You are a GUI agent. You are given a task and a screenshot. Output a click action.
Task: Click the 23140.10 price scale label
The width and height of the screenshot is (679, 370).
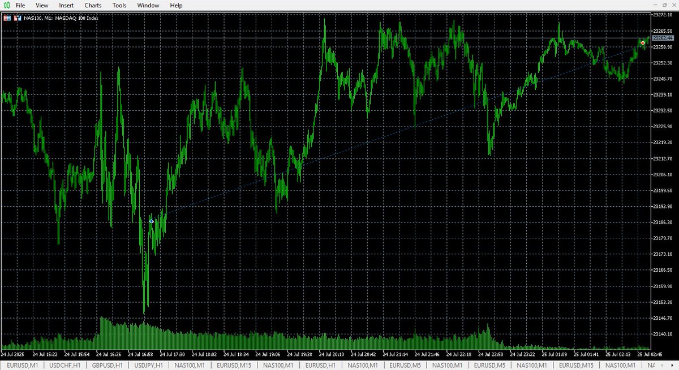click(663, 334)
